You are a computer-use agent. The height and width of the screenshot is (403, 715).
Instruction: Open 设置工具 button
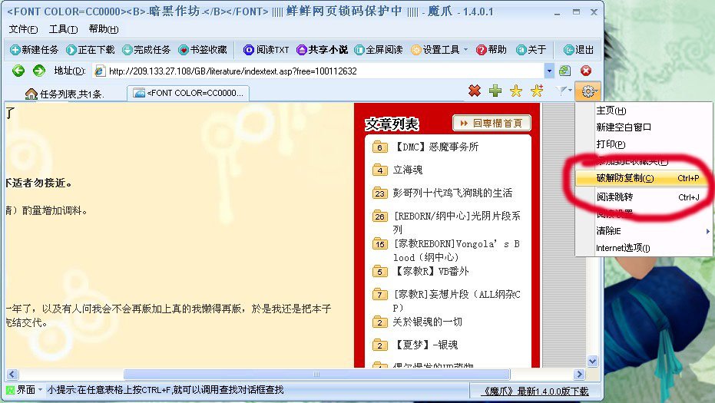point(435,50)
